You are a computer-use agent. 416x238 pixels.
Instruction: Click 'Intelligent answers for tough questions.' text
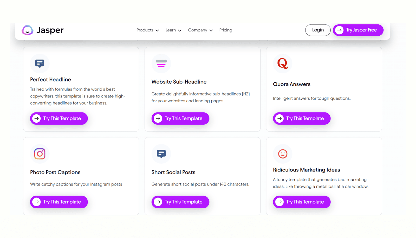[x=312, y=98]
